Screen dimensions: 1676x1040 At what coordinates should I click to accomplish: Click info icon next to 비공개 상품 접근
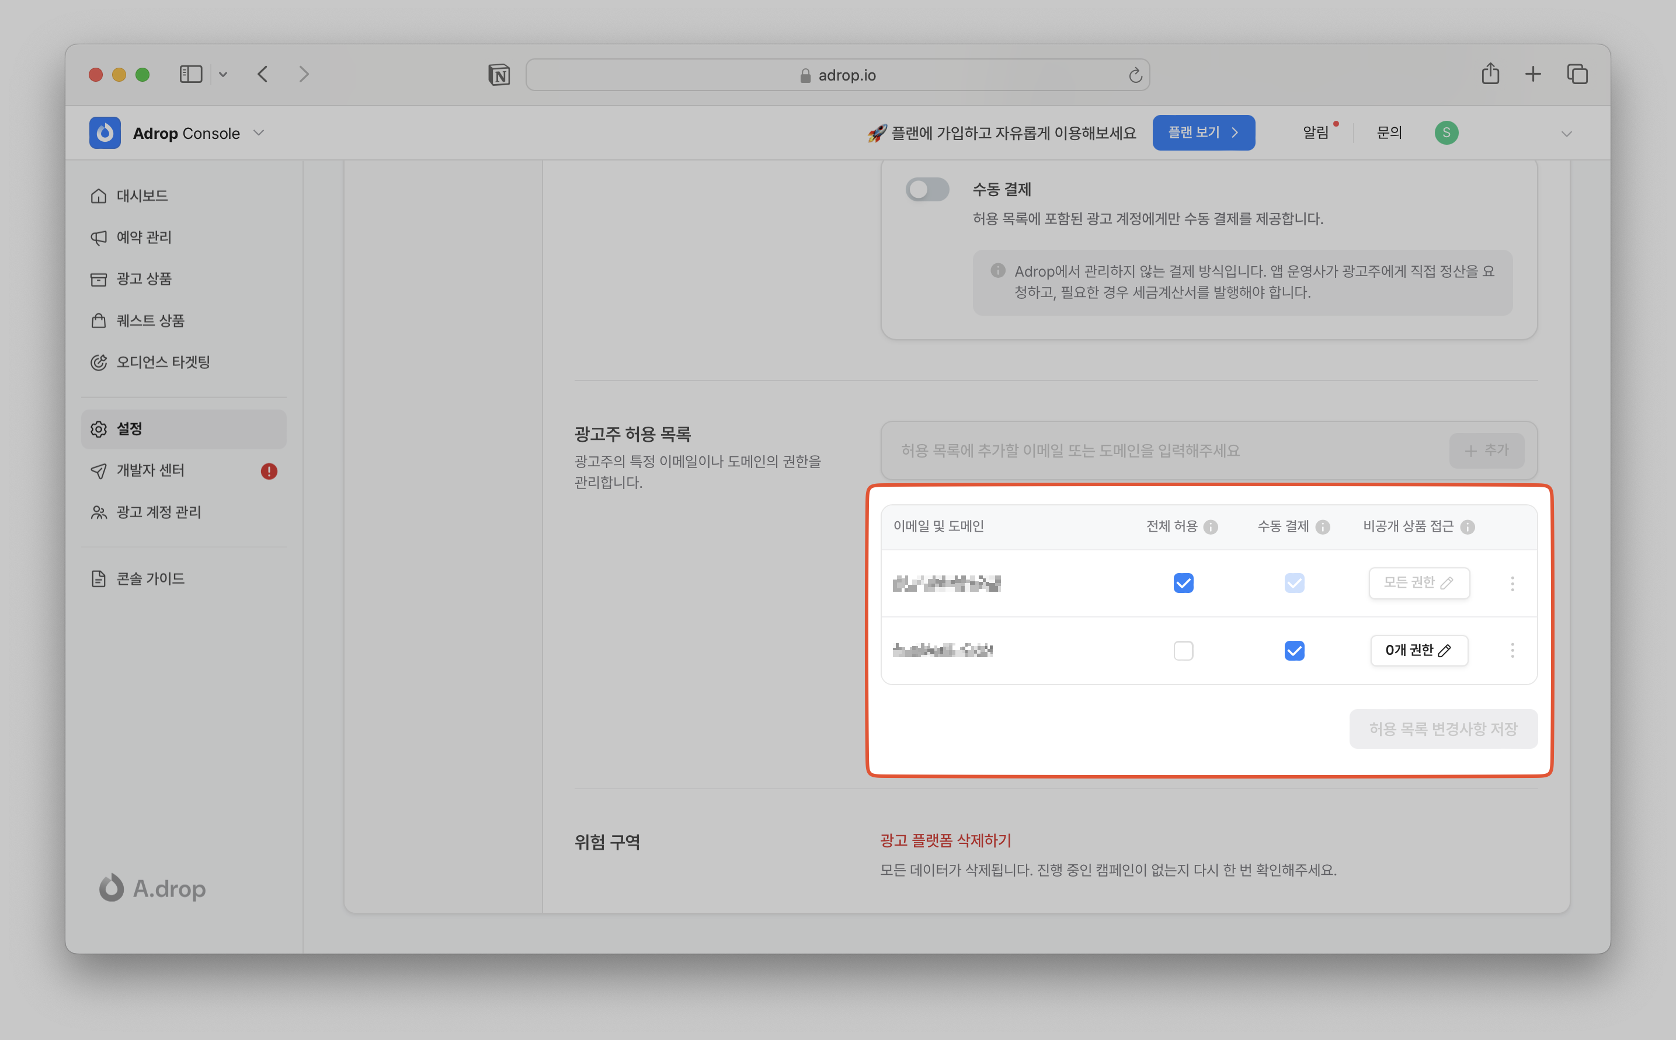click(x=1468, y=527)
